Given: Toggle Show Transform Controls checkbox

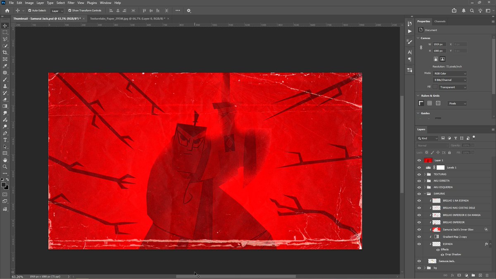Looking at the screenshot, I should point(69,10).
